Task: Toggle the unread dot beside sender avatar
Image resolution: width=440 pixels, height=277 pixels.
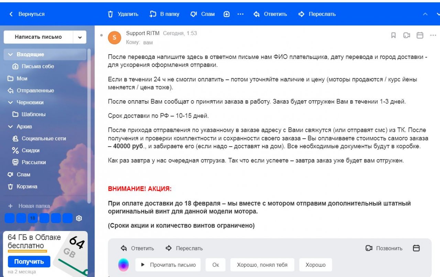Action: (x=101, y=35)
